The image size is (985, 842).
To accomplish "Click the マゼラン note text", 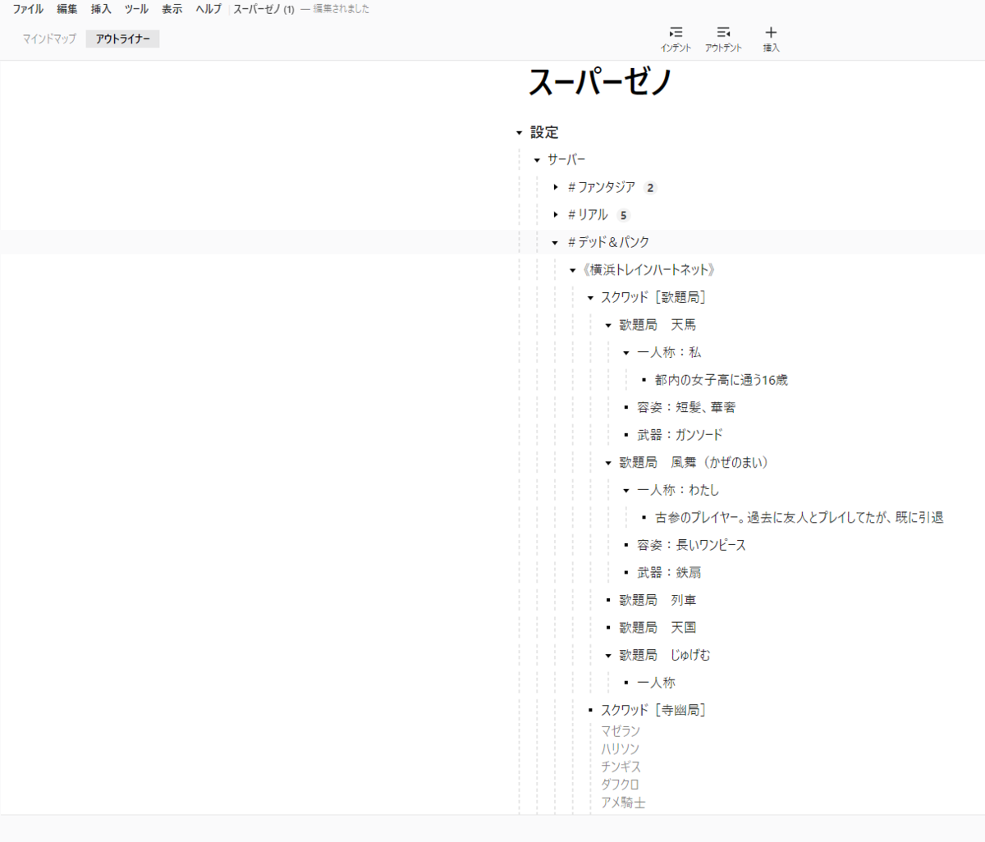I will (x=620, y=731).
